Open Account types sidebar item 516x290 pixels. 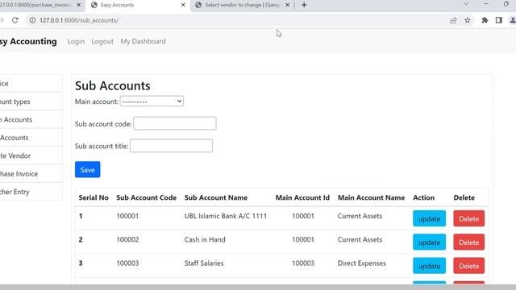pyautogui.click(x=31, y=101)
